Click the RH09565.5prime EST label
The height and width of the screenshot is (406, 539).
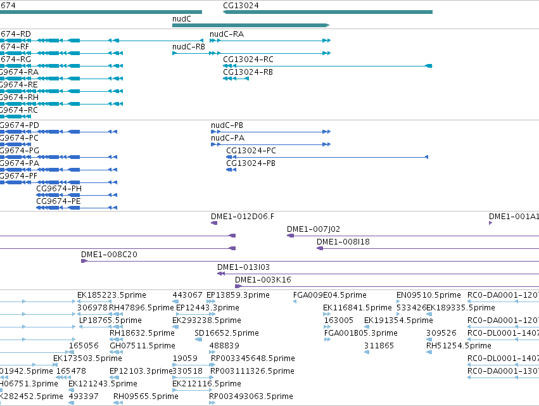pyautogui.click(x=146, y=396)
